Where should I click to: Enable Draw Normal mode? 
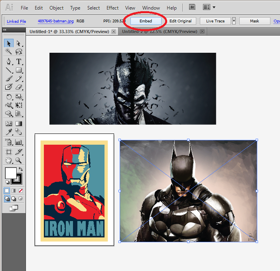[7, 199]
